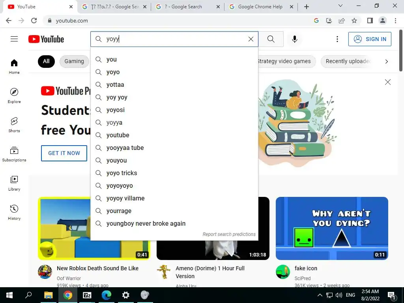Choose the 'youyou' search suggestion

tap(174, 161)
